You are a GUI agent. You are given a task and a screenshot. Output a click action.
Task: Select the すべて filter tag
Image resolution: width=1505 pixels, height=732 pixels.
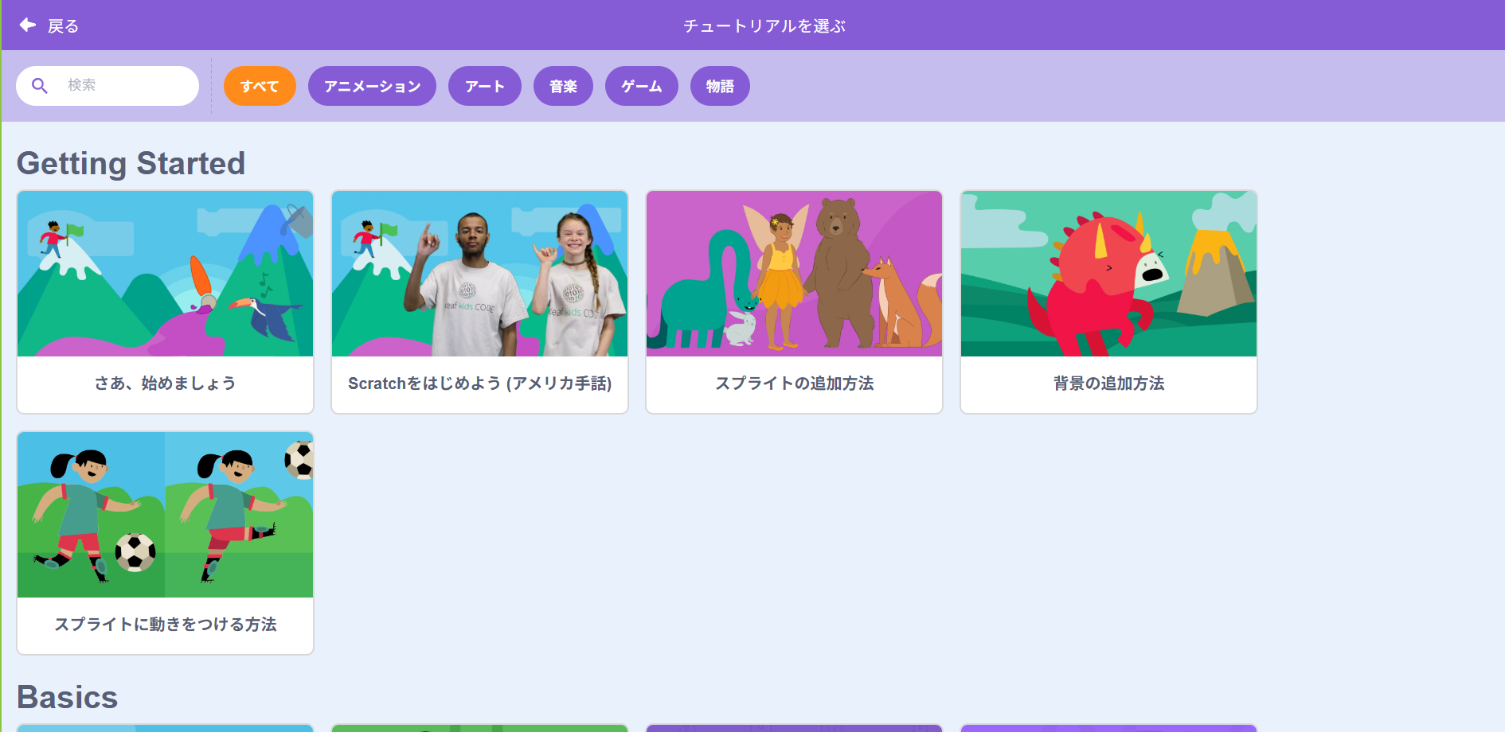coord(260,86)
